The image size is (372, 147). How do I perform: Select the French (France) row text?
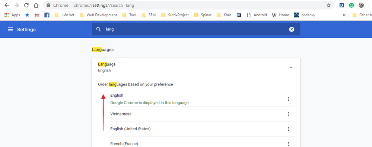124,144
